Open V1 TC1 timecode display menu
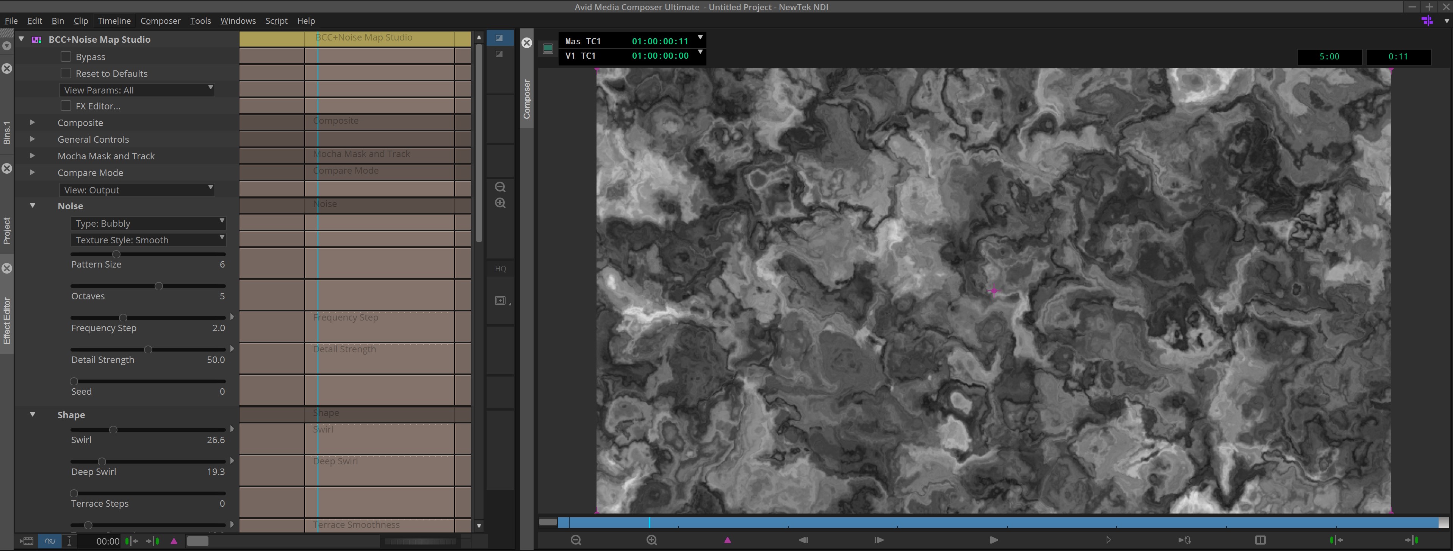The height and width of the screenshot is (551, 1453). [700, 52]
